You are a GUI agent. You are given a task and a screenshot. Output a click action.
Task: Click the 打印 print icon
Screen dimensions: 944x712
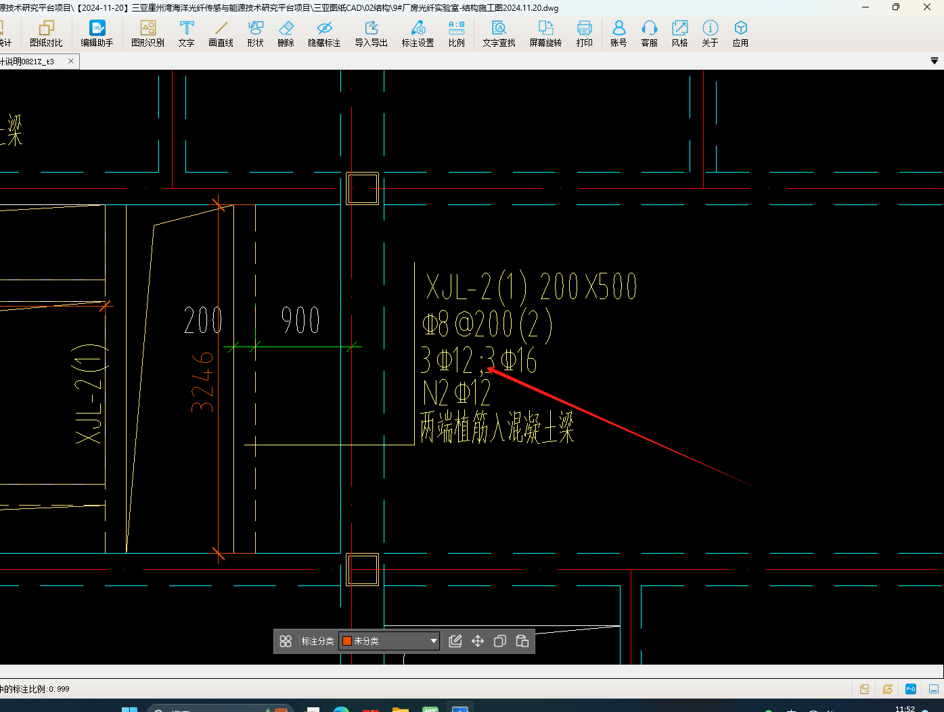point(584,33)
